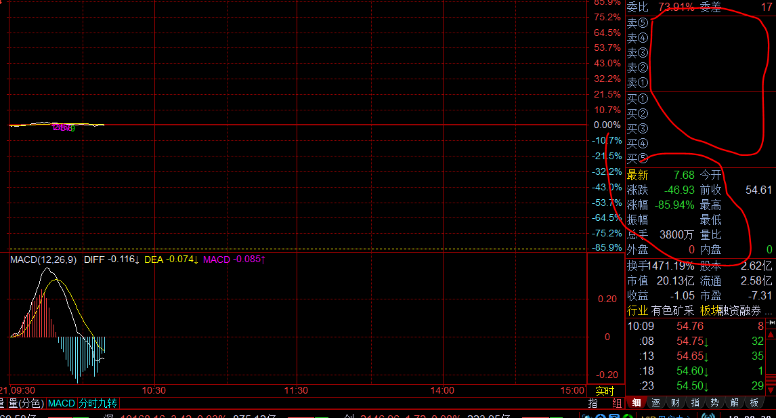Click the 指 button left of 组
Screen dimensions: 776x418
[x=593, y=403]
